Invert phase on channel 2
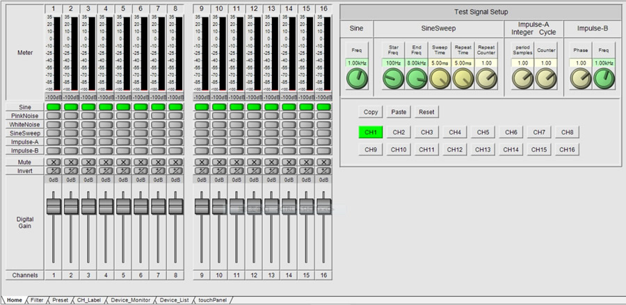 [x=71, y=171]
